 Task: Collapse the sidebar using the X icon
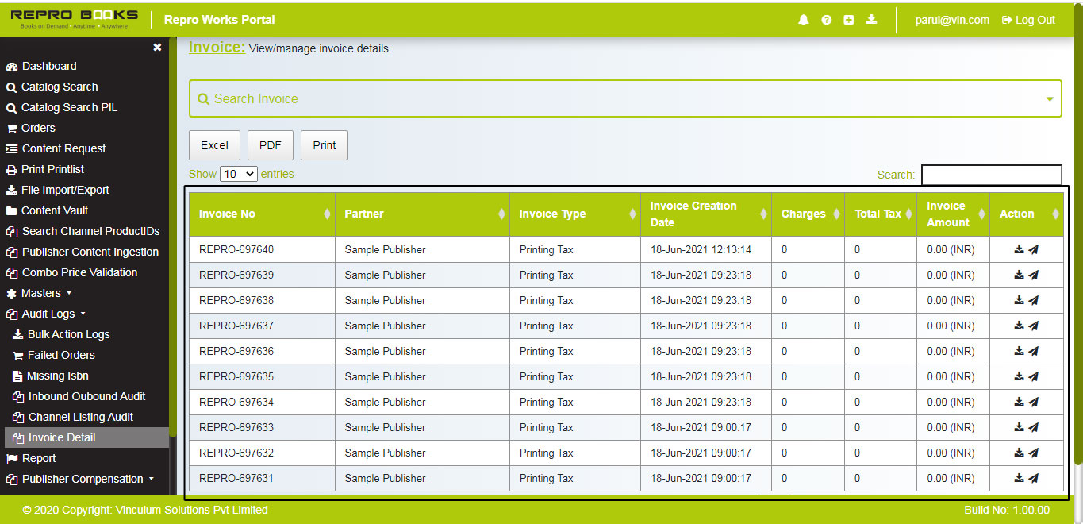click(x=156, y=47)
